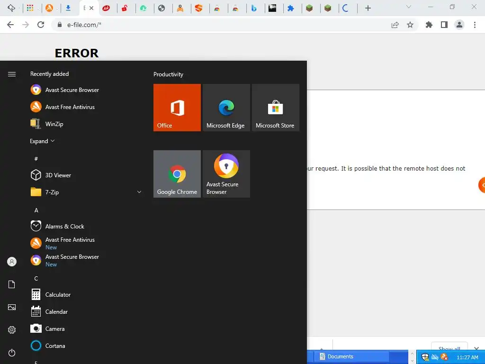The height and width of the screenshot is (364, 485).
Task: Click Documents taskbar button
Action: pos(352,356)
